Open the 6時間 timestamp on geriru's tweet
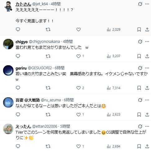 pos(60,68)
